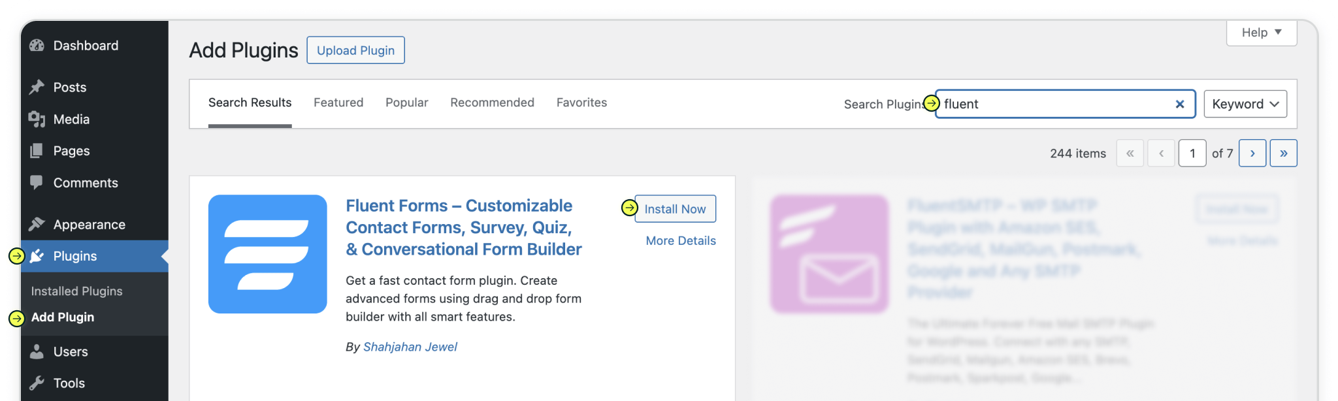Open the Users menu label
The image size is (1338, 401).
click(x=71, y=351)
